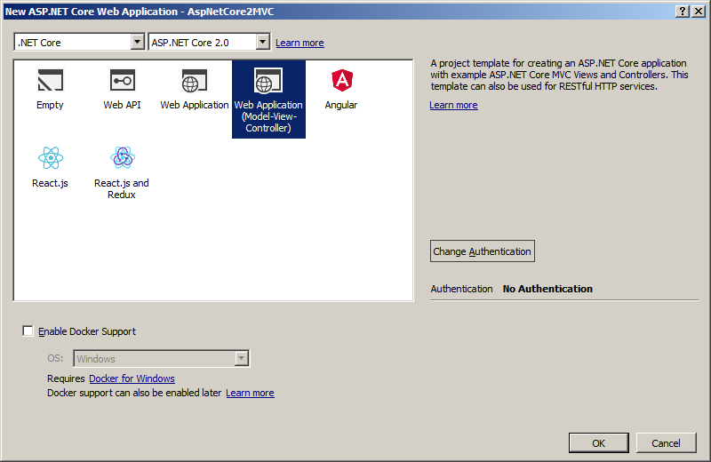Click the 'Docker support can also be enabled later' text

[134, 393]
